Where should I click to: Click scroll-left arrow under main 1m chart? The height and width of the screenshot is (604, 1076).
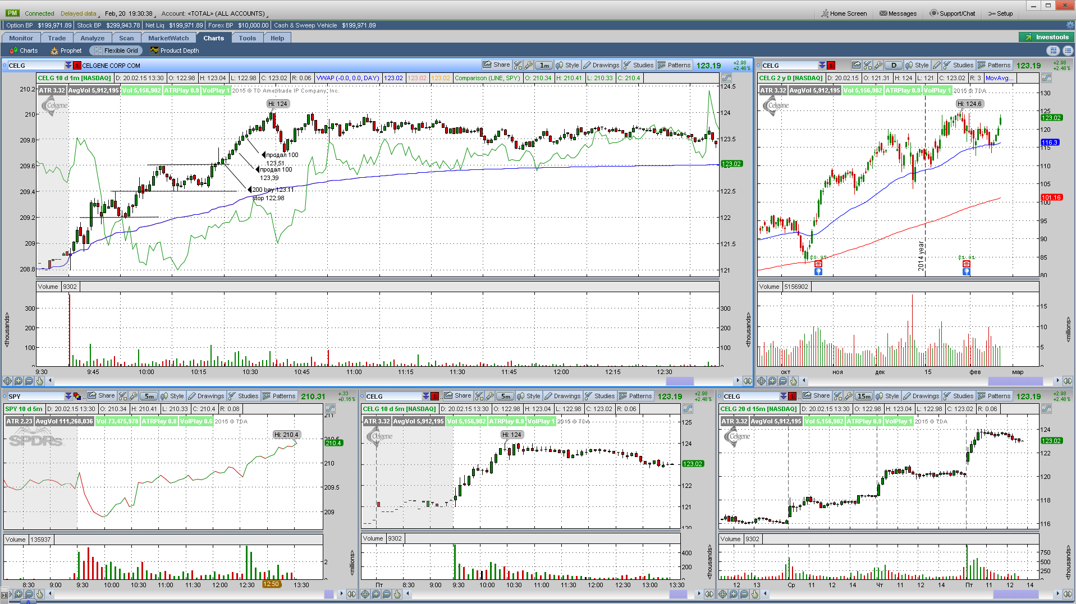point(50,381)
